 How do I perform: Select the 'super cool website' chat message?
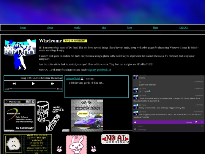[147, 85]
